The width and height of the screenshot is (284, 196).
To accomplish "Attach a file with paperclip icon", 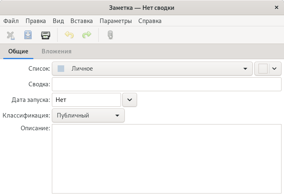I will pyautogui.click(x=110, y=35).
